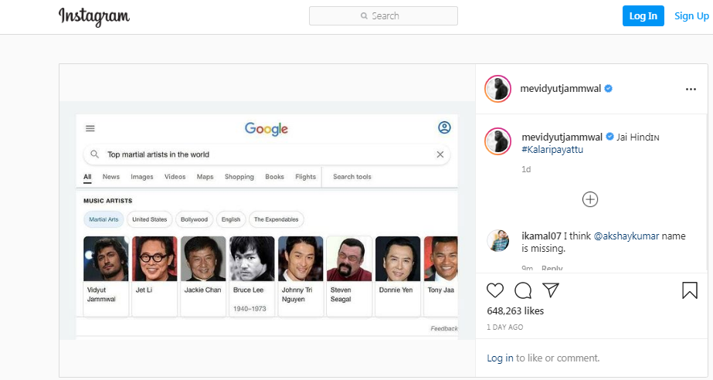
Task: Switch to the News tab
Action: point(111,177)
